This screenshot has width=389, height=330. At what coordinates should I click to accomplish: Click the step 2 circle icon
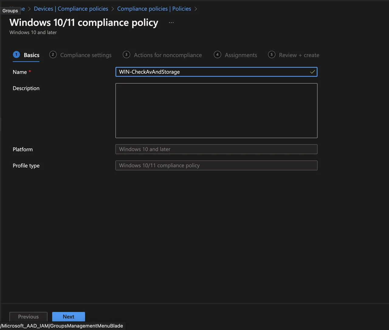click(53, 55)
